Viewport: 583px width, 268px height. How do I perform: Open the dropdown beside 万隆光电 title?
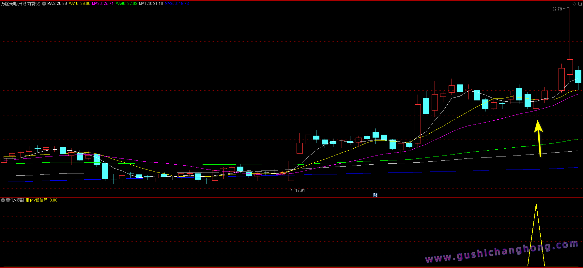tap(44, 4)
